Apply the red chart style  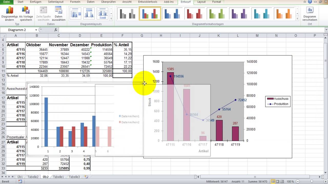[194, 14]
